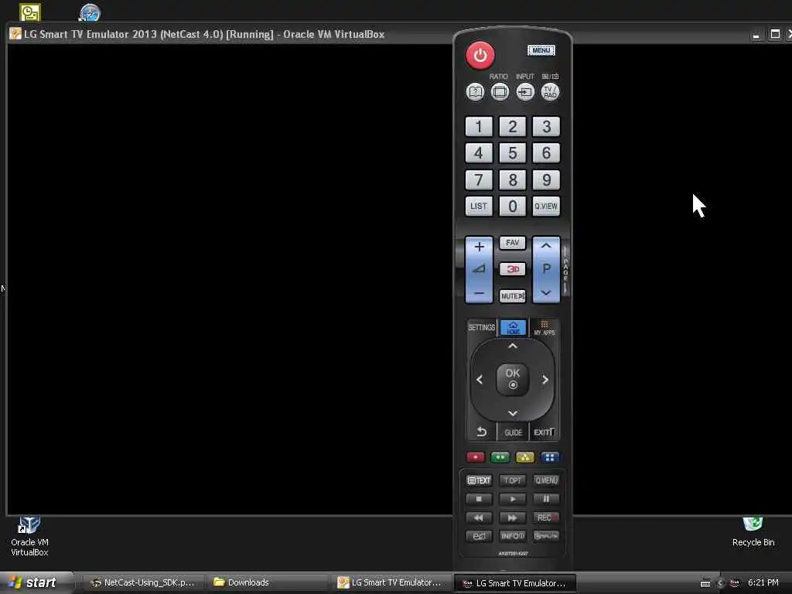792x594 pixels.
Task: Switch to first LG Smart TV Emulator taskbar item
Action: pyautogui.click(x=391, y=582)
